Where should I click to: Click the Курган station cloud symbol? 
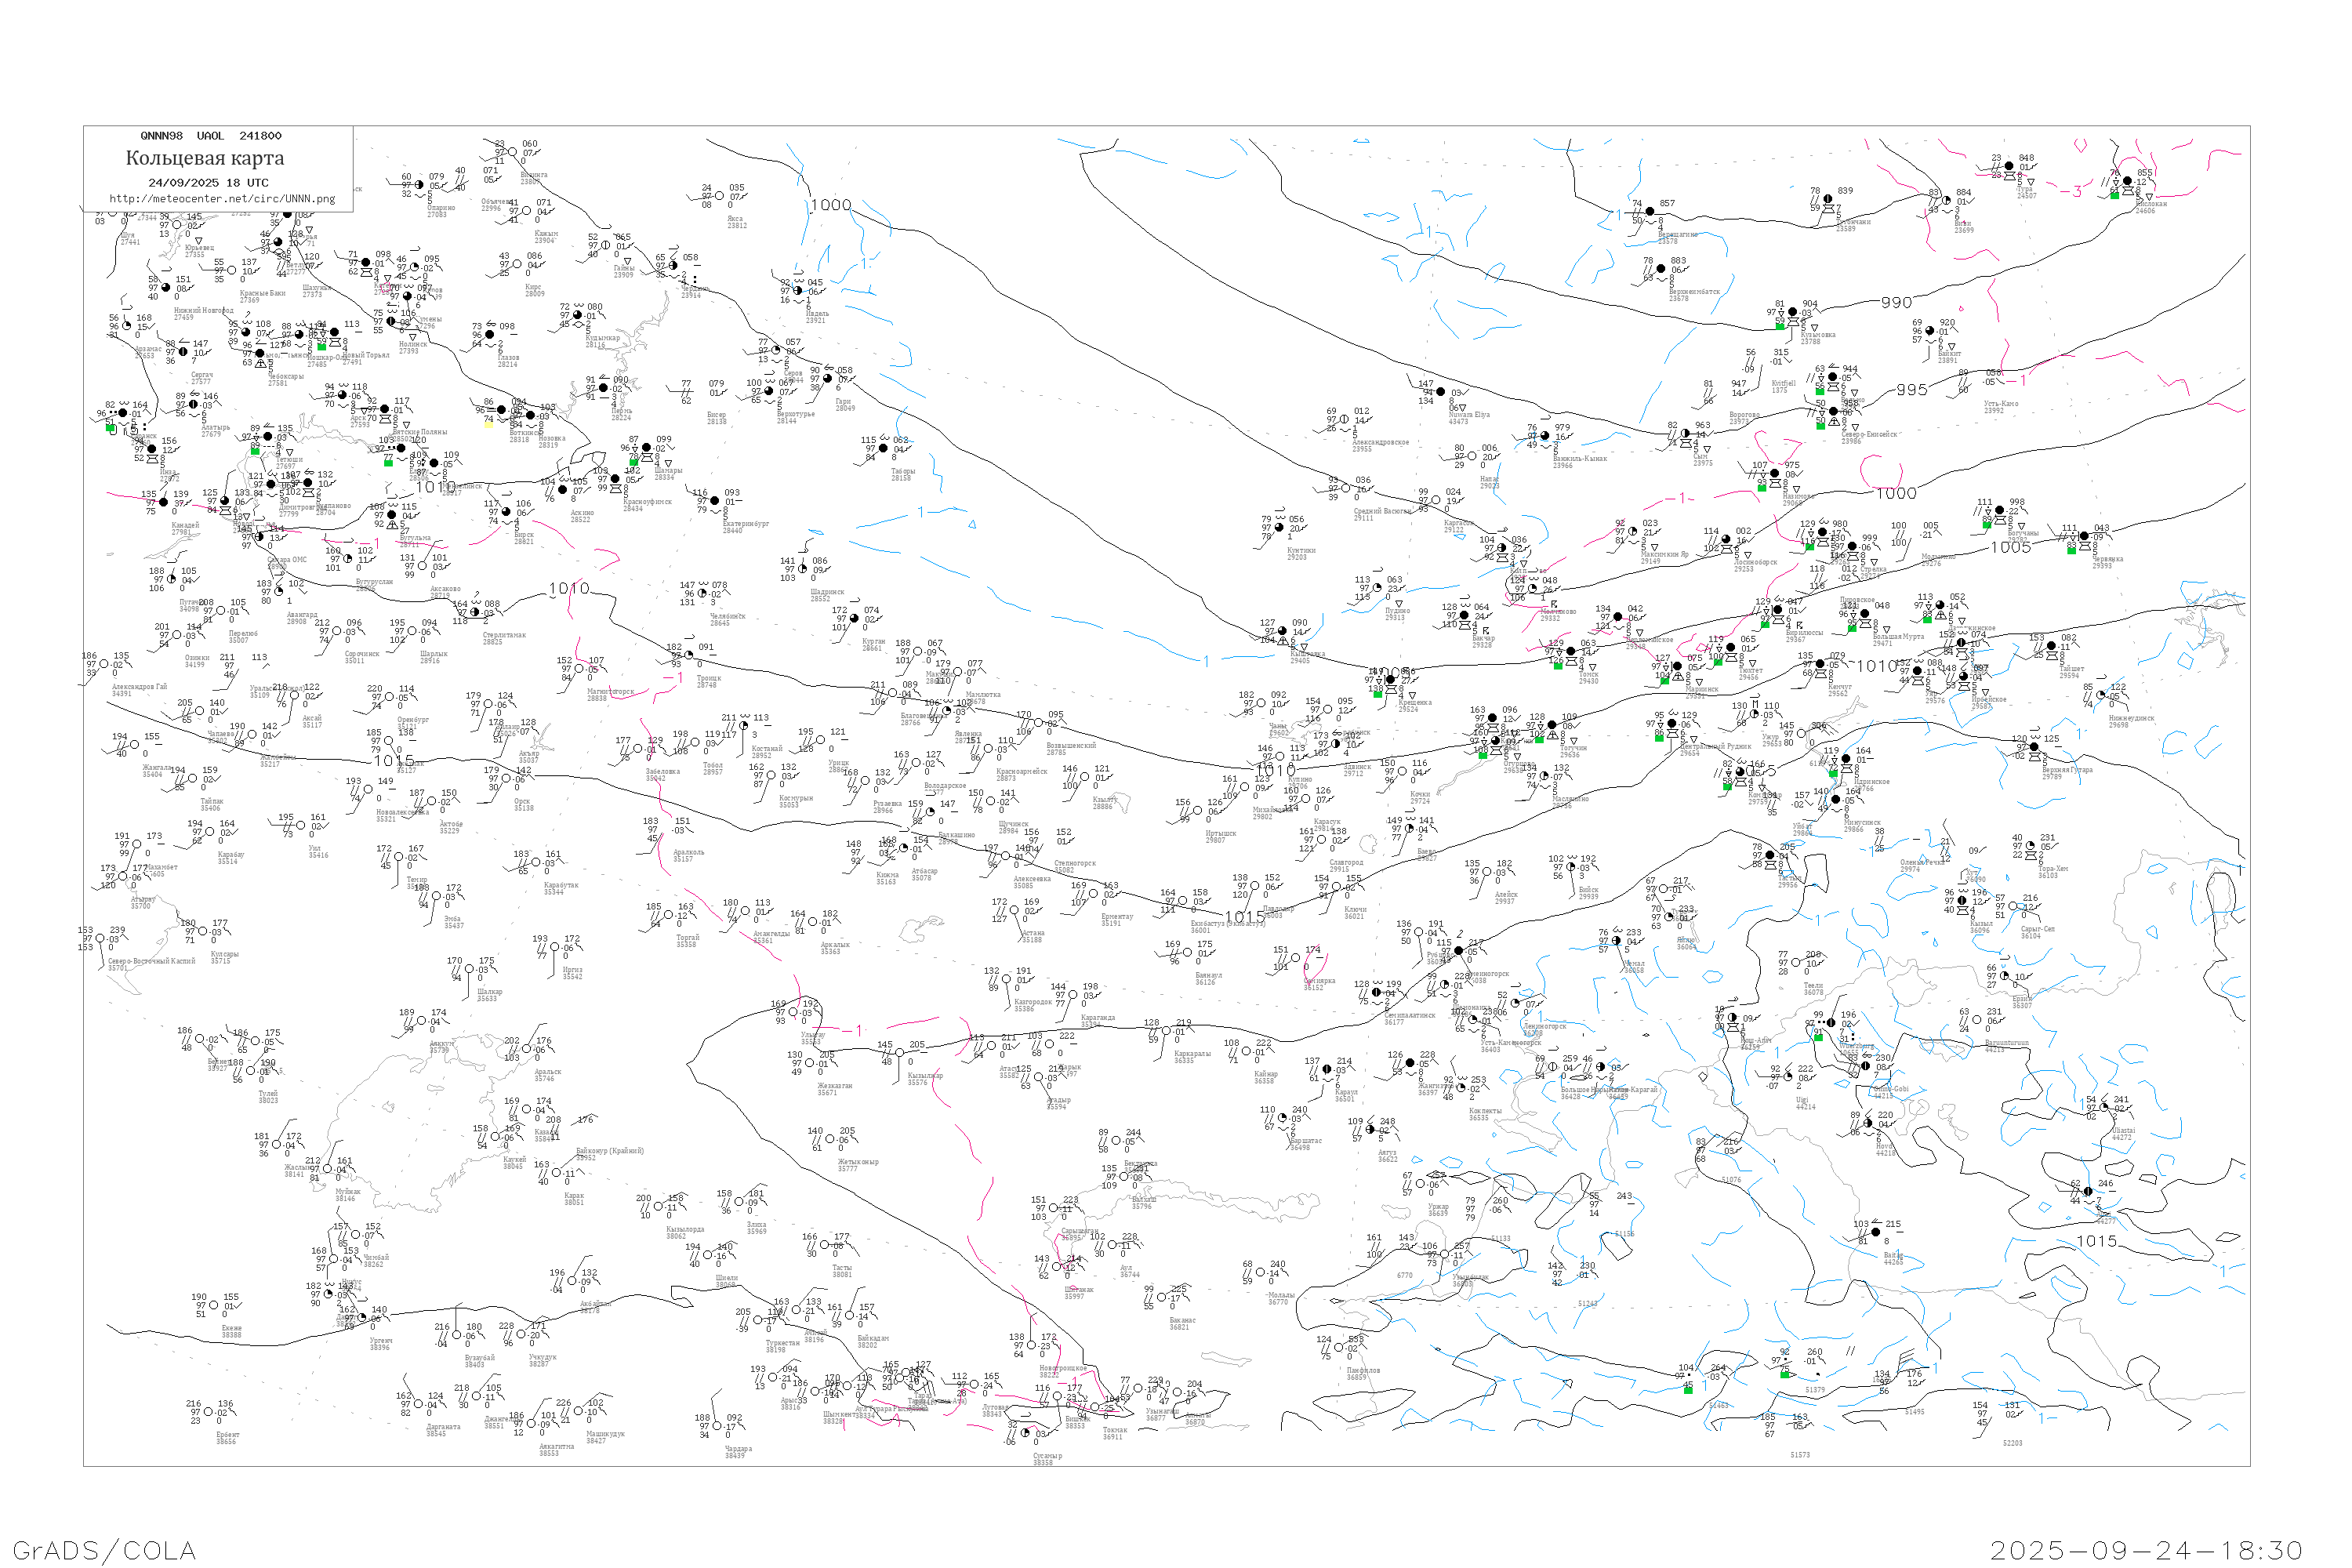click(x=855, y=619)
